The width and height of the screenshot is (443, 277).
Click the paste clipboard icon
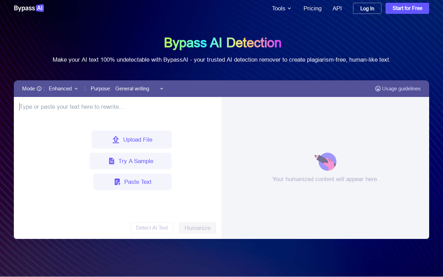[x=117, y=182]
